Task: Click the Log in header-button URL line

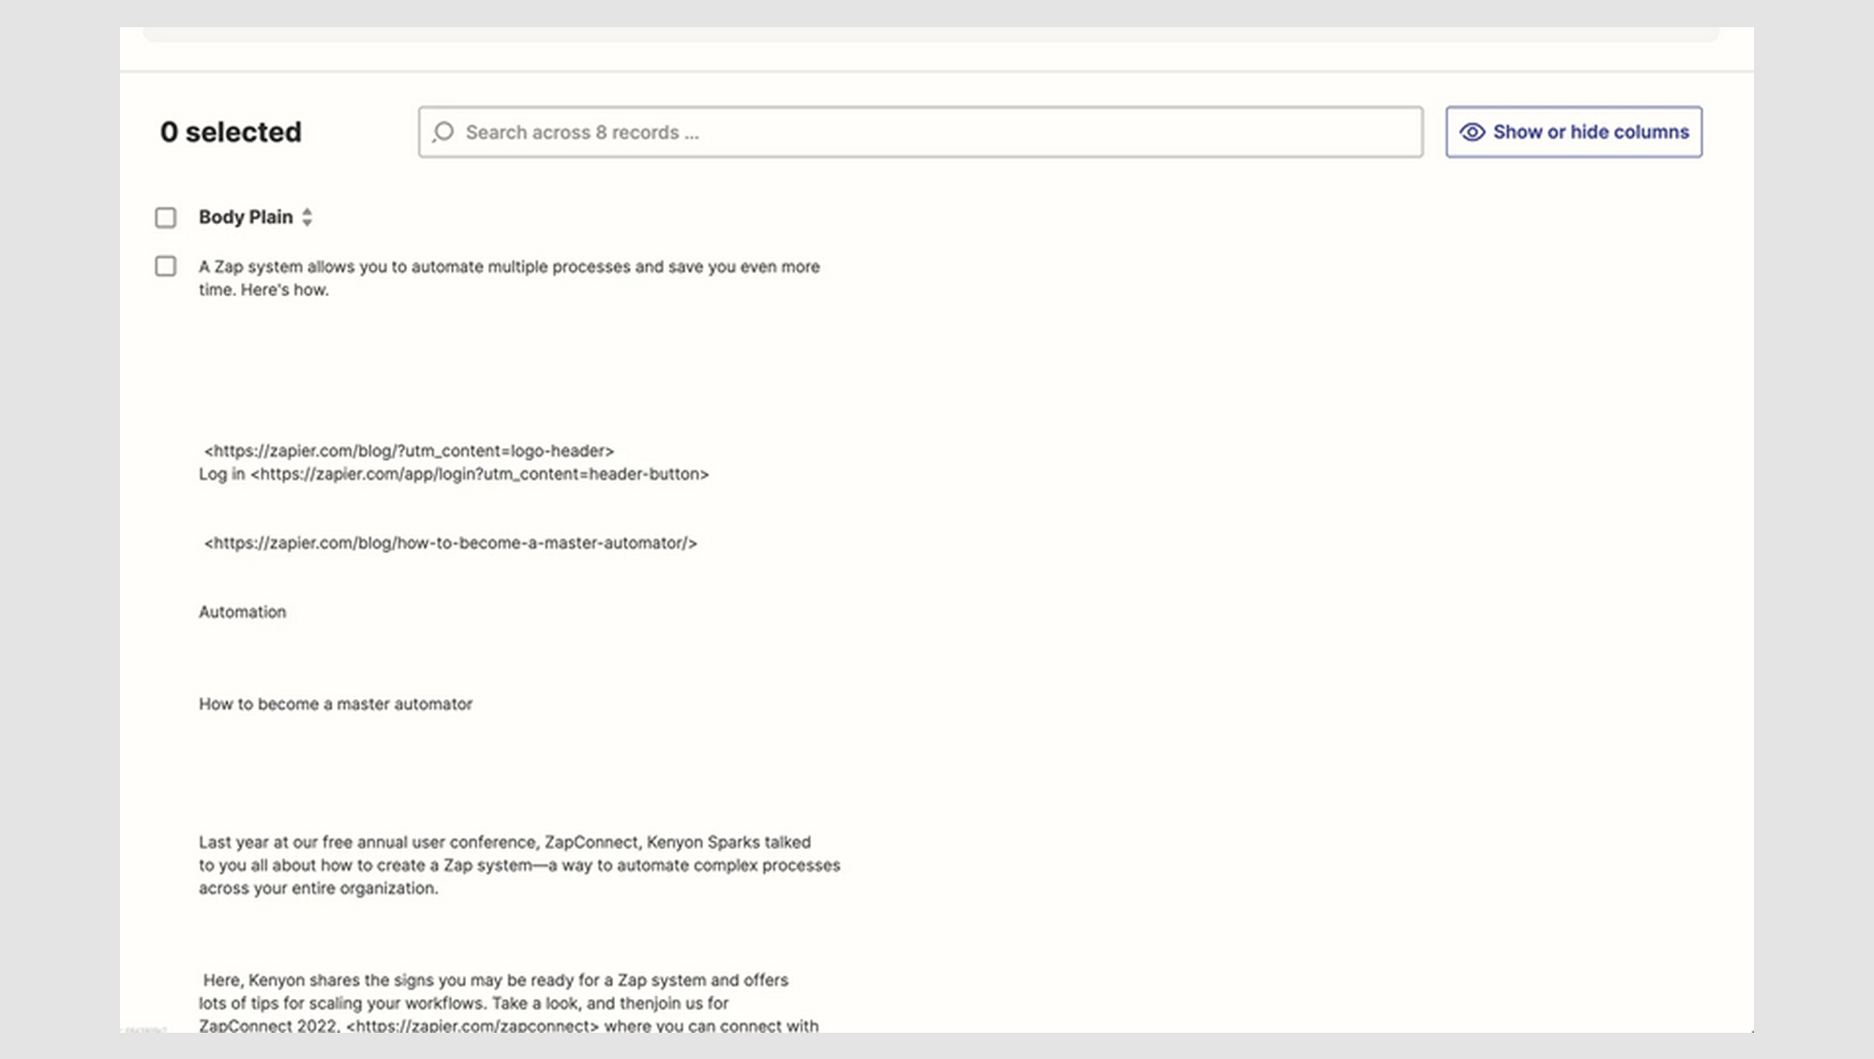Action: point(454,474)
